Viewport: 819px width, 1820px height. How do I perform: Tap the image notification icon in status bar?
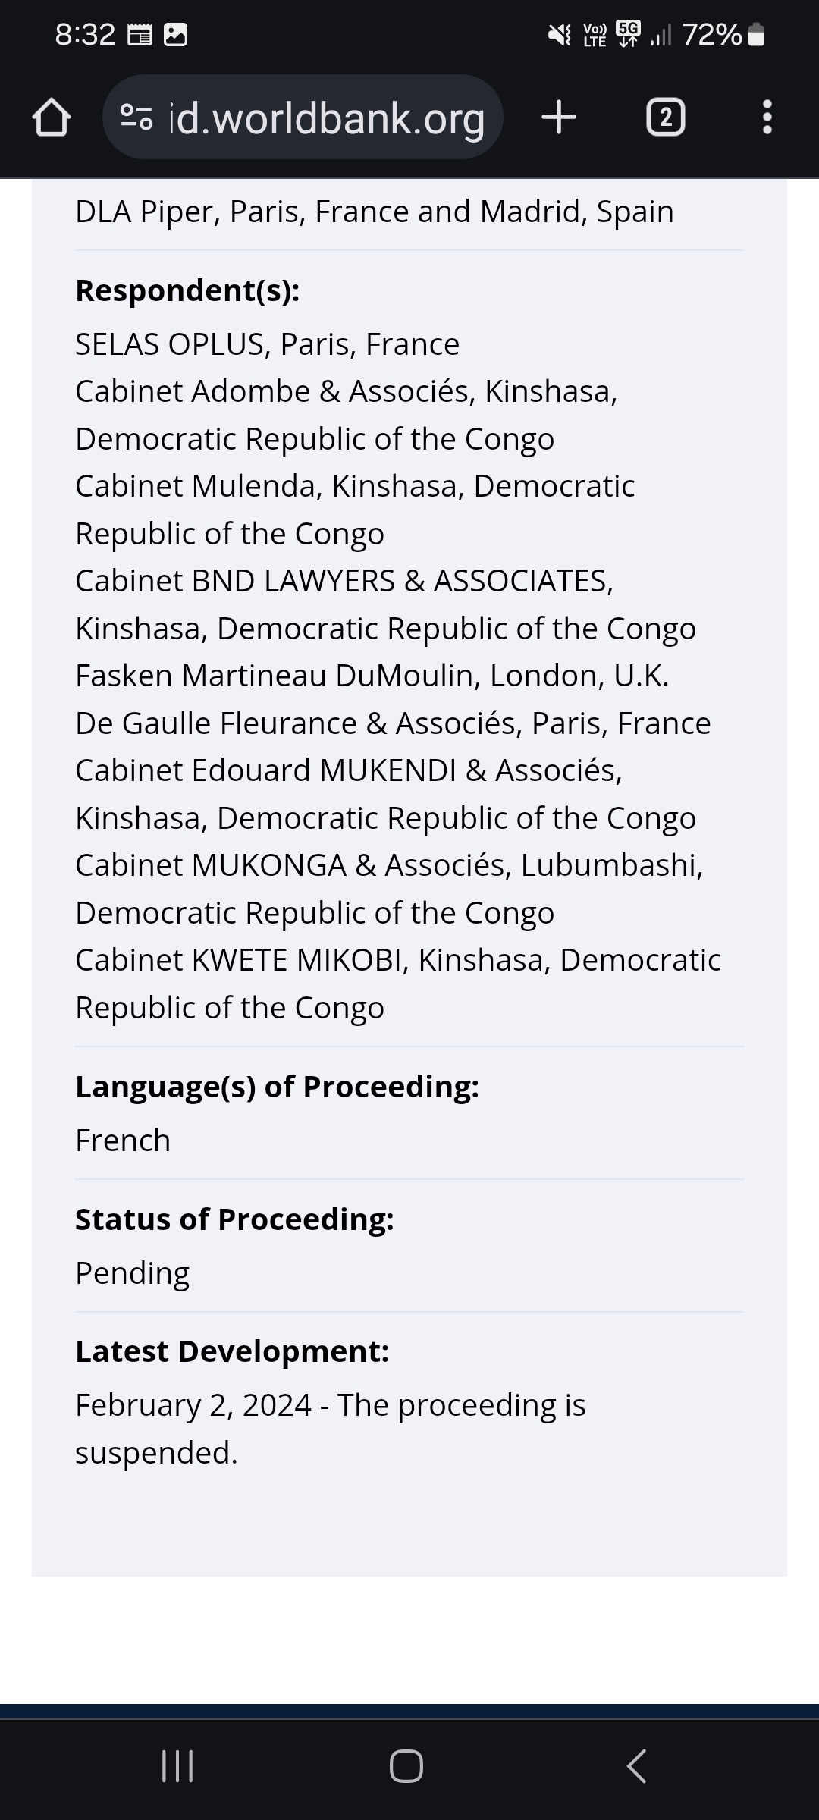coord(176,35)
